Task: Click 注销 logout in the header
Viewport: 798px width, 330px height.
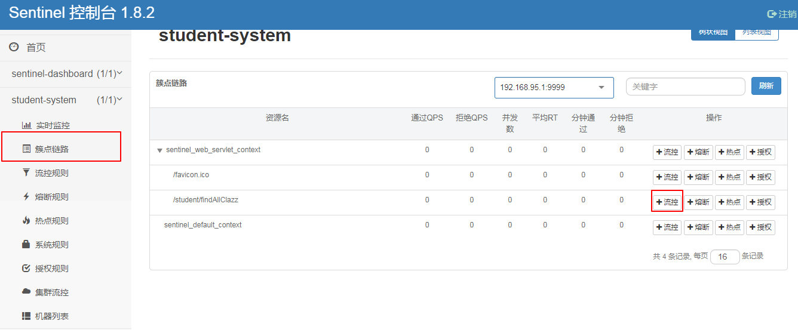Action: click(782, 14)
